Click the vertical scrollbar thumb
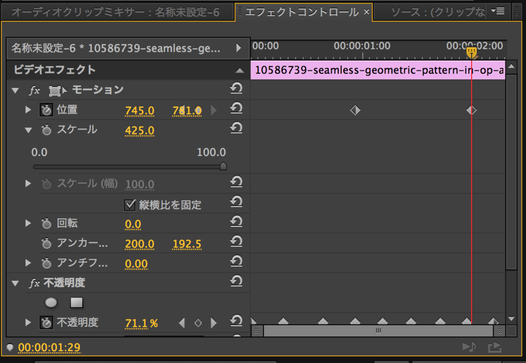Image resolution: width=526 pixels, height=363 pixels. tap(511, 173)
